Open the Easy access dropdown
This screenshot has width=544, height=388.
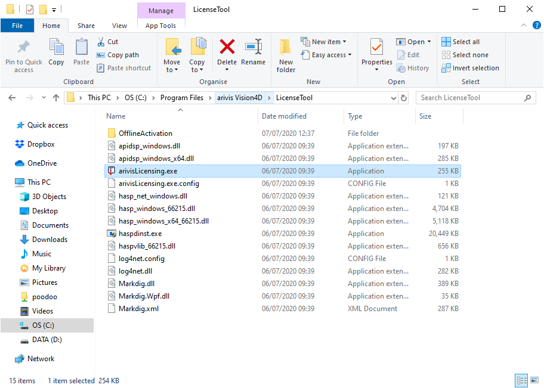tap(326, 54)
